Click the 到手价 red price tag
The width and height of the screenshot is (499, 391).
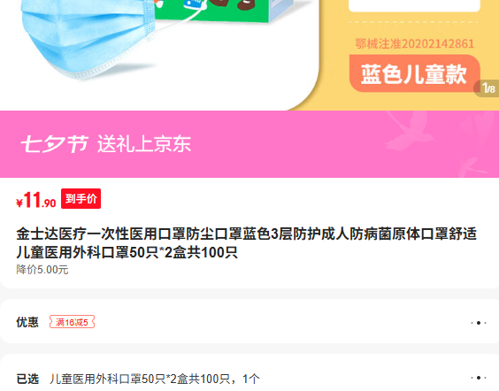pos(81,199)
